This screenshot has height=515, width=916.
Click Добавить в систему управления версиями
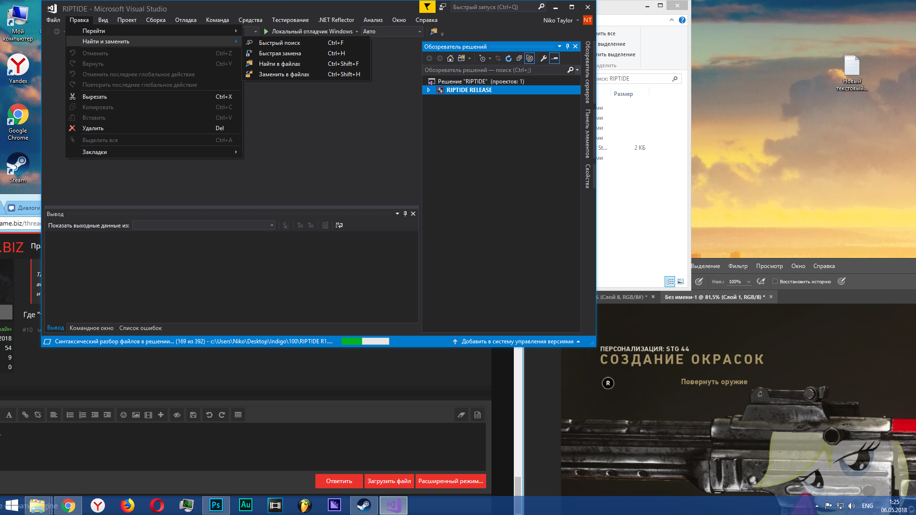pyautogui.click(x=517, y=341)
